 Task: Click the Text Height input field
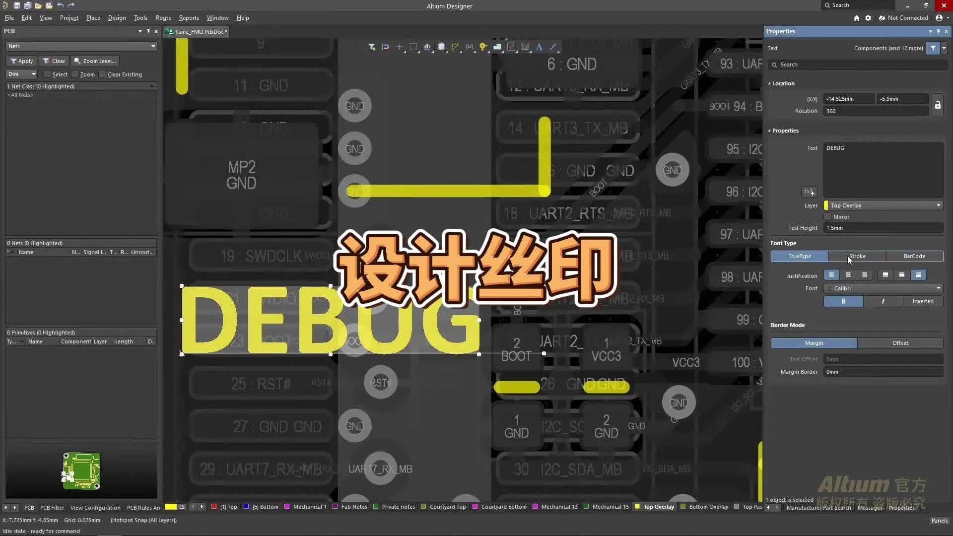(x=883, y=227)
